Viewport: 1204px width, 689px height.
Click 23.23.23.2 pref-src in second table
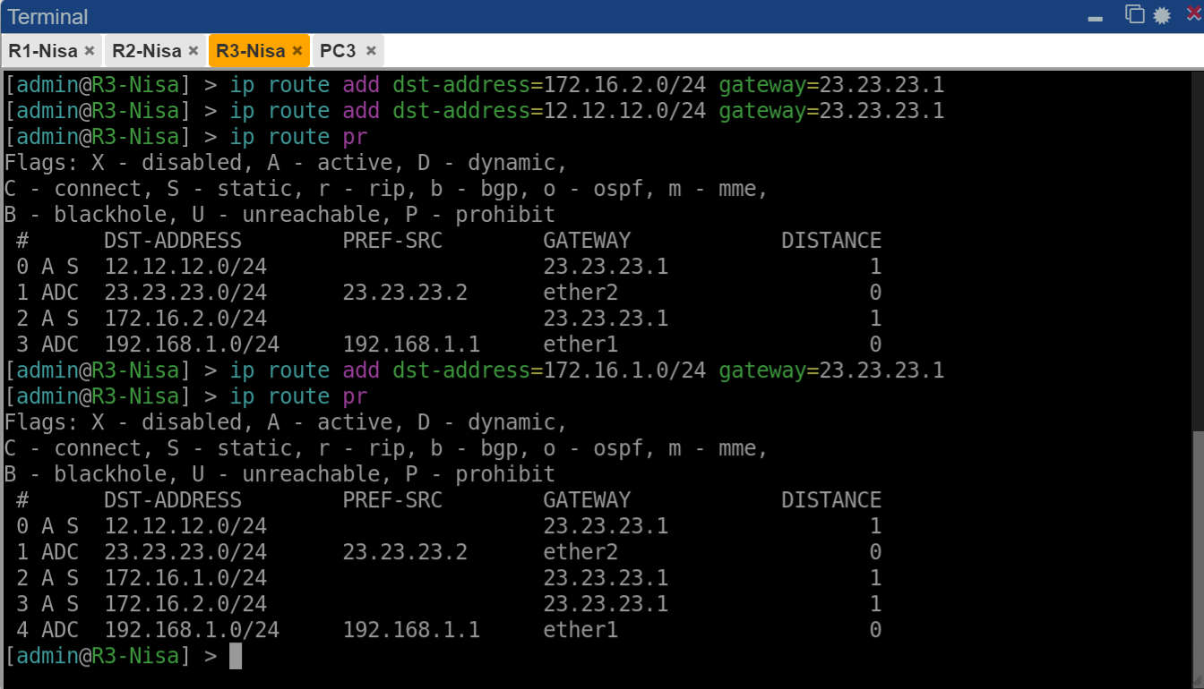pyautogui.click(x=405, y=552)
